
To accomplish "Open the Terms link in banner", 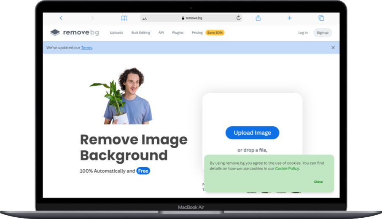I will pos(86,48).
